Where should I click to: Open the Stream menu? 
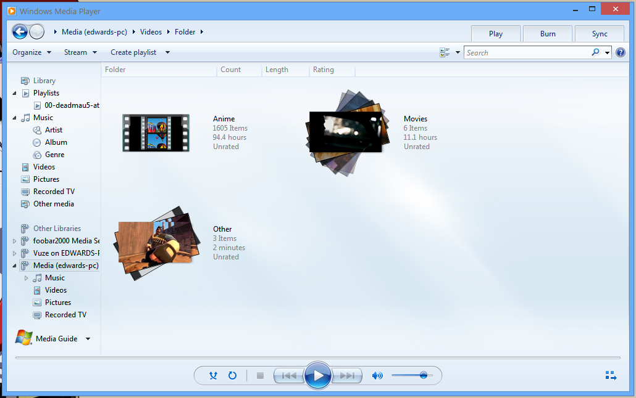click(80, 52)
